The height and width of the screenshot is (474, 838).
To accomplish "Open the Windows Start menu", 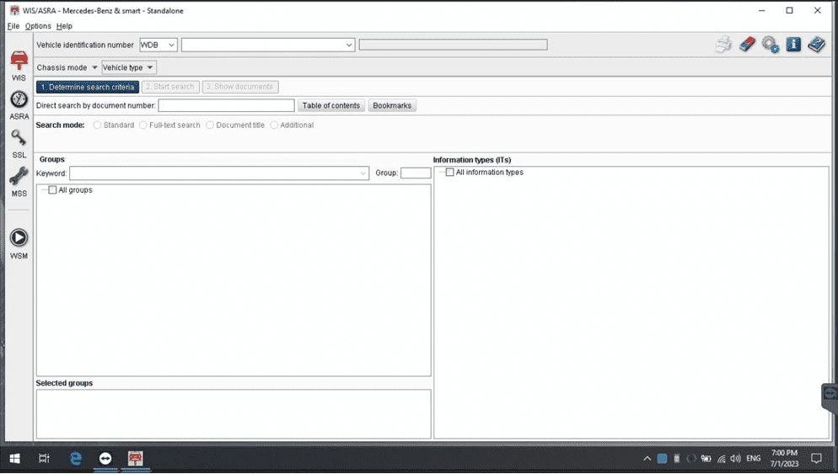I will coord(15,459).
